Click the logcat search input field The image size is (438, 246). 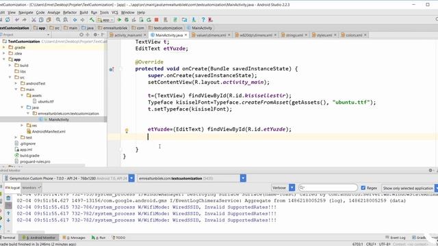click(328, 188)
